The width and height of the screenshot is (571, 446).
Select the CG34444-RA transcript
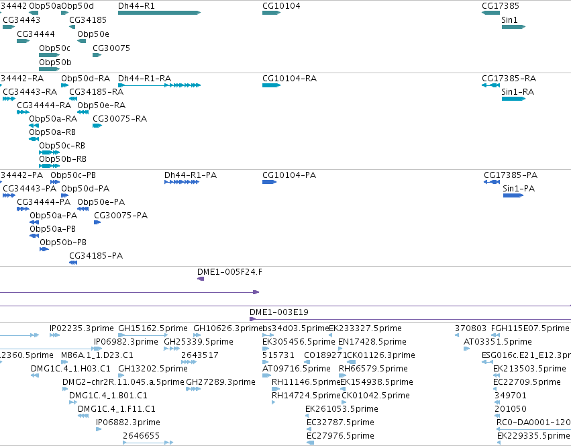23,112
